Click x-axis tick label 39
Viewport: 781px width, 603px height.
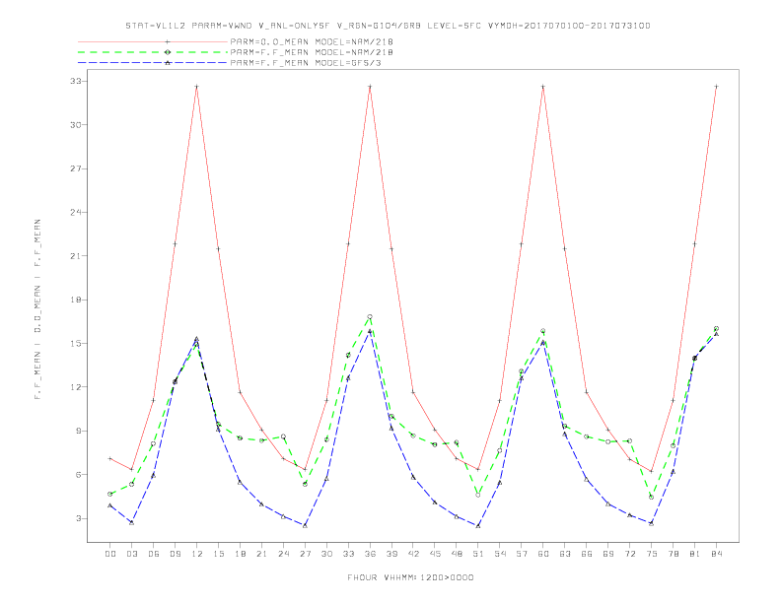391,554
